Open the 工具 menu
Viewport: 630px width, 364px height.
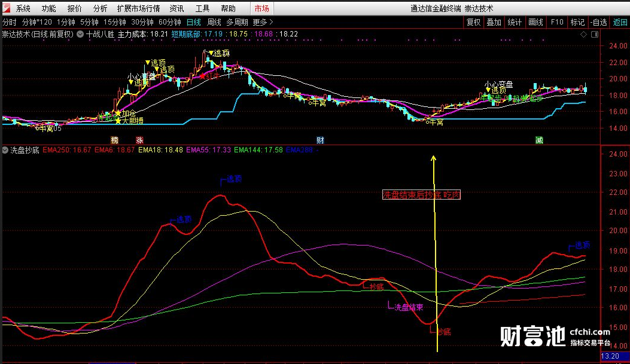click(x=202, y=8)
